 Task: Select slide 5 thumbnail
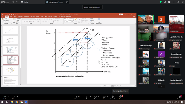[11, 70]
